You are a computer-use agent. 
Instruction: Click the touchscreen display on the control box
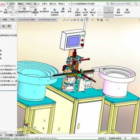[x=73, y=41]
